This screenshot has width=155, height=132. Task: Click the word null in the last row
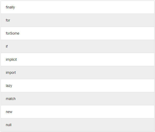(8, 125)
